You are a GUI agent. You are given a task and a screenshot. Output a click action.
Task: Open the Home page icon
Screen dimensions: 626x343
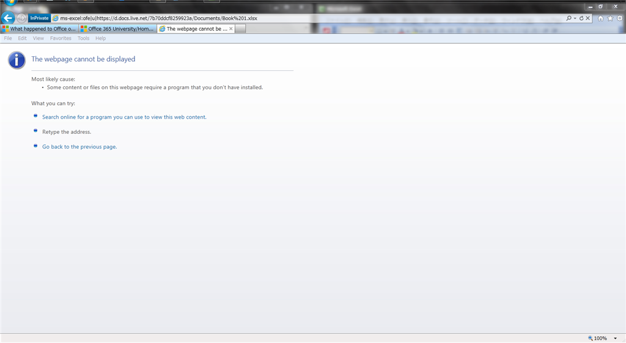click(x=600, y=18)
